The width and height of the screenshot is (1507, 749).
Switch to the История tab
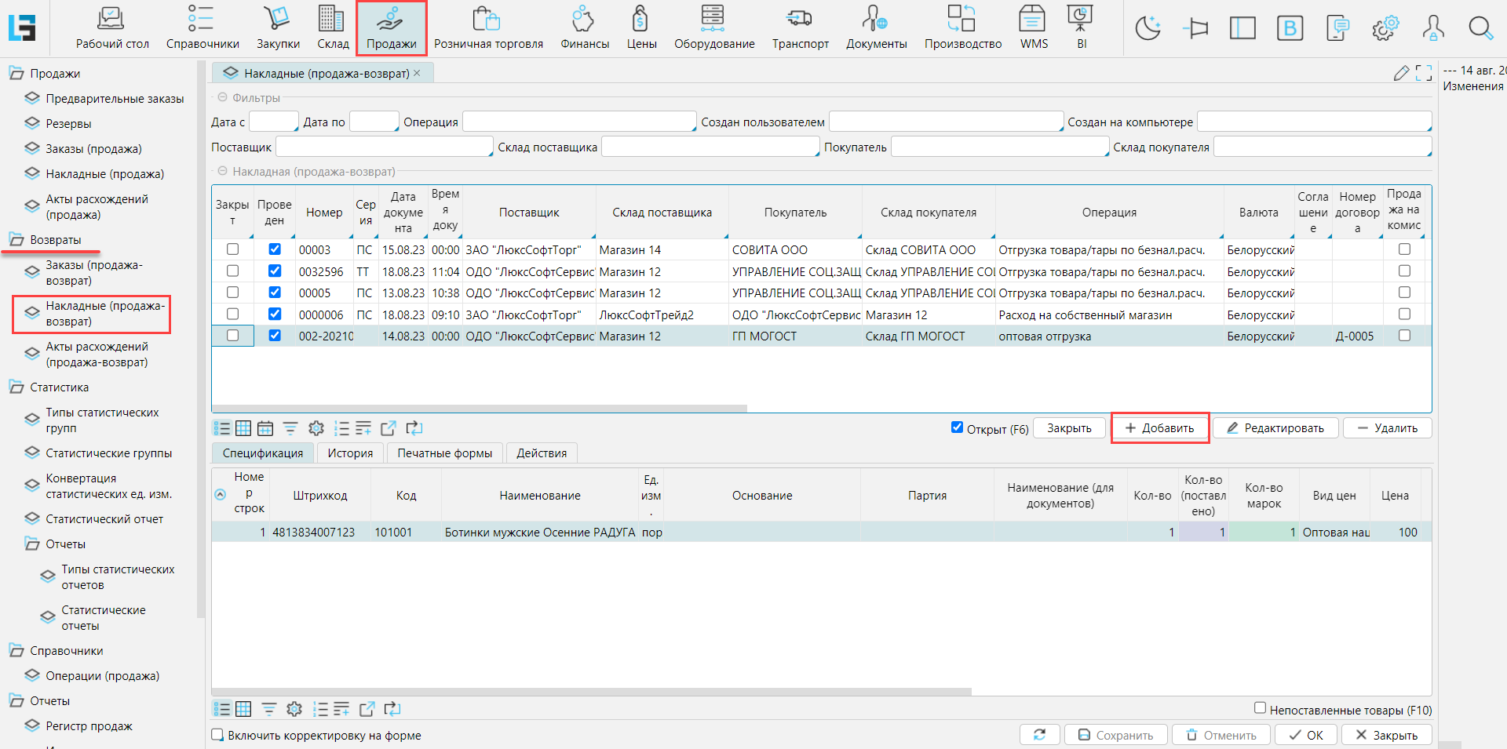350,453
